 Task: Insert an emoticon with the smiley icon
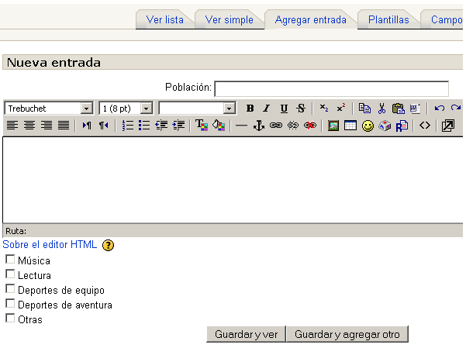368,126
